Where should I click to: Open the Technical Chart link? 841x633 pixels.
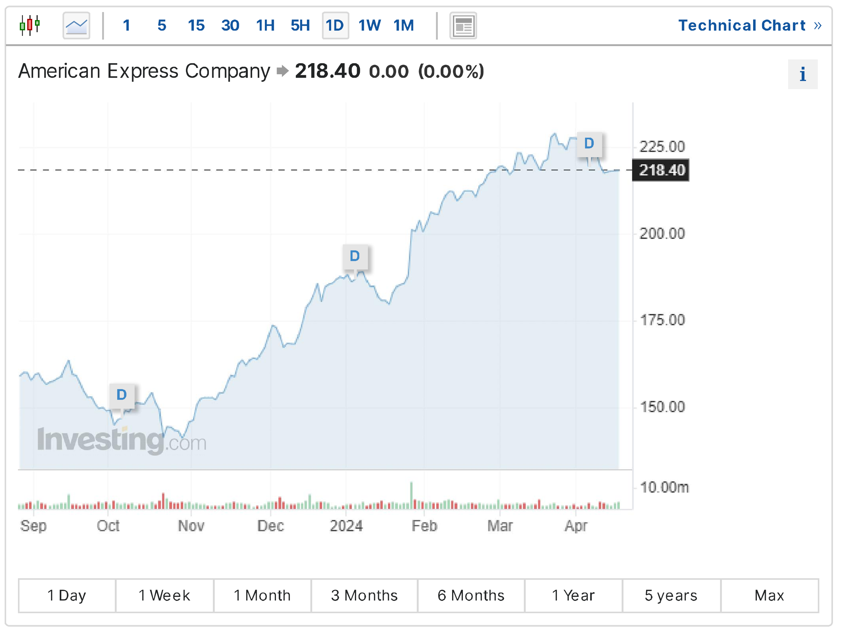point(749,25)
